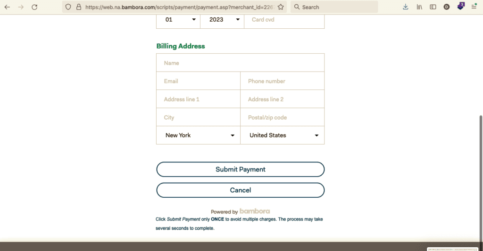Click the bambora logo
The height and width of the screenshot is (251, 483).
click(255, 211)
